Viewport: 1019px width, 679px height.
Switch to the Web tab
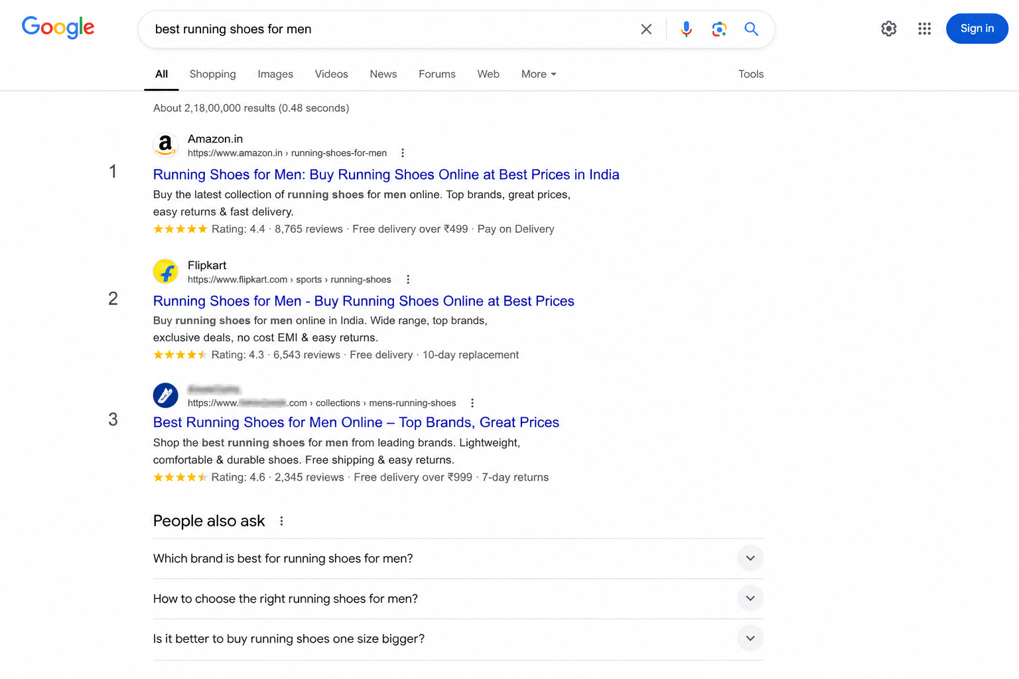point(488,74)
